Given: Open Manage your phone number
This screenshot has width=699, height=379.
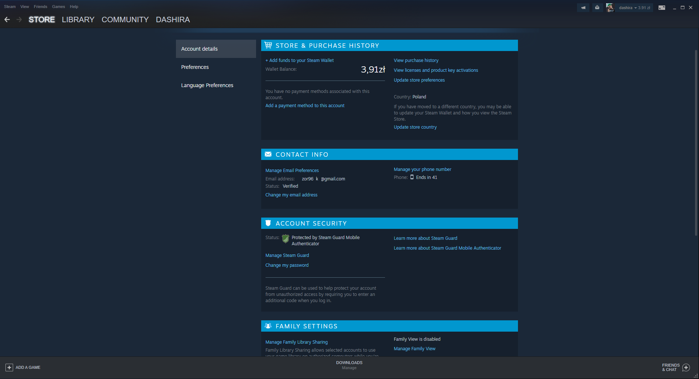Looking at the screenshot, I should point(423,169).
